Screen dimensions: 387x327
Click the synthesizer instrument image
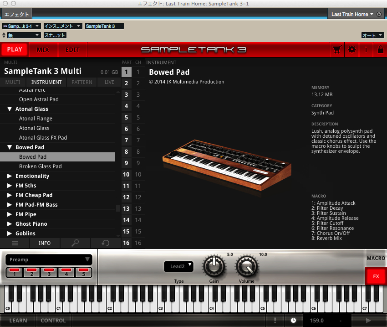(227, 166)
